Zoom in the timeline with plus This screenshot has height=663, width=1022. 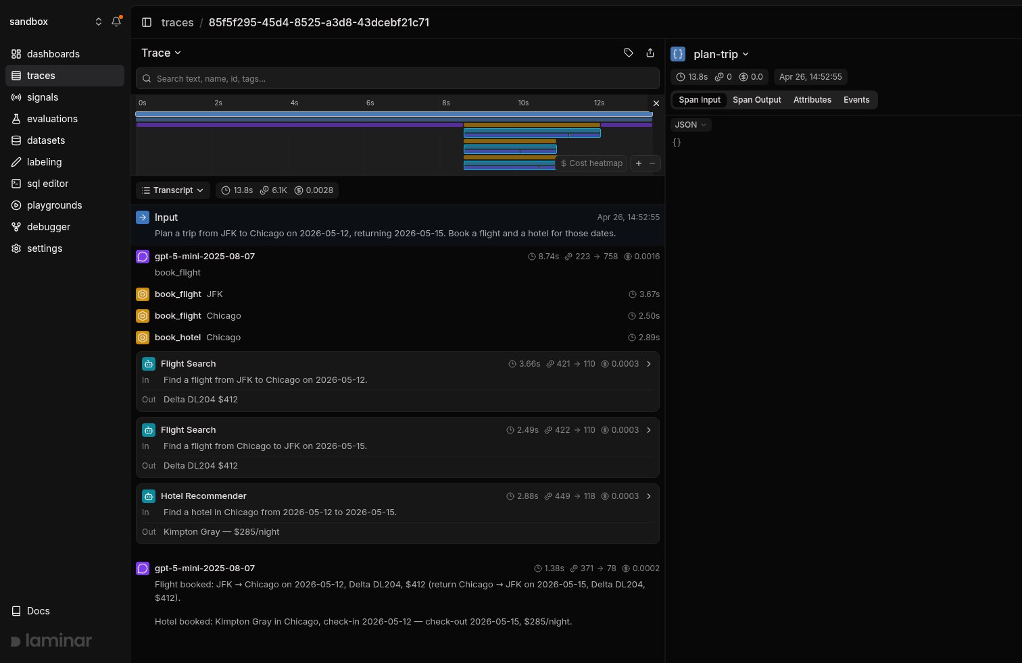[639, 163]
